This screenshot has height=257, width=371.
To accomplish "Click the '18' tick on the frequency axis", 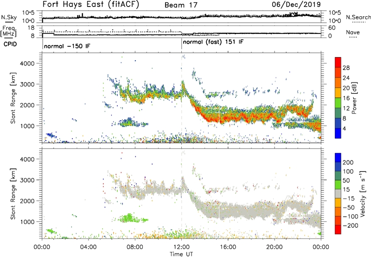I will tap(31, 28).
